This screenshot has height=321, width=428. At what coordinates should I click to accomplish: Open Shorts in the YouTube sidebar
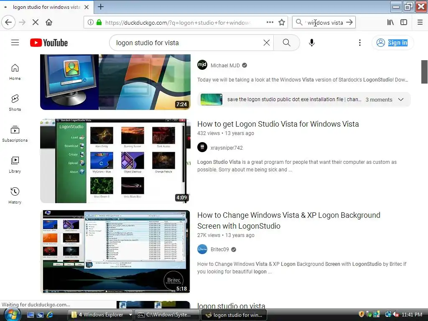(15, 103)
